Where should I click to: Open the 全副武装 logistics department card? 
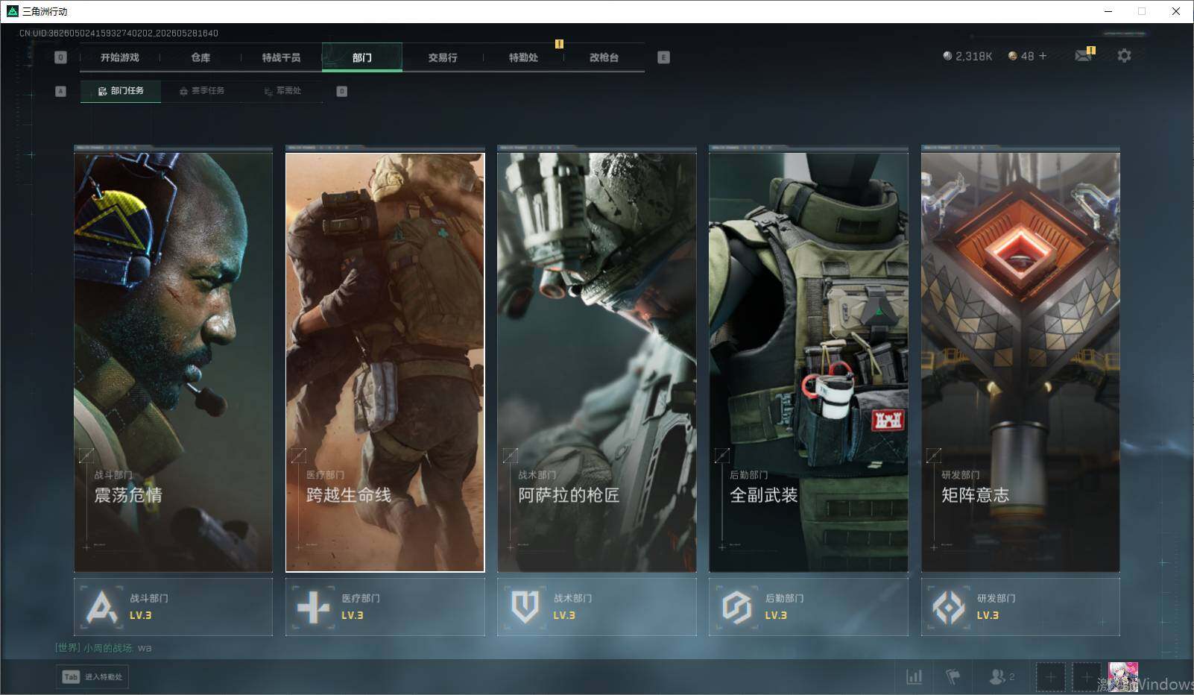[808, 362]
